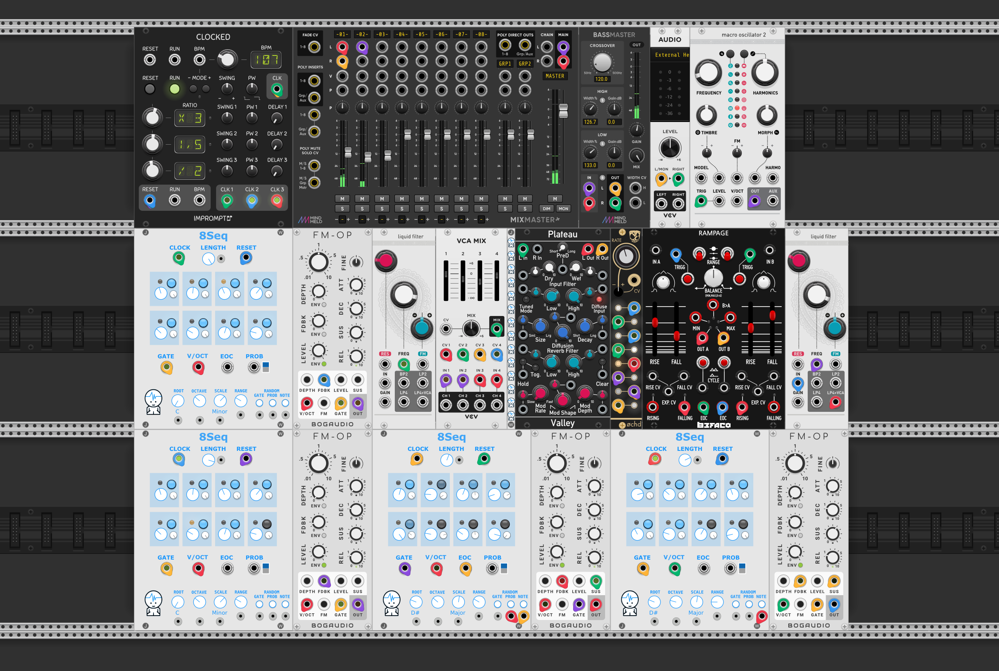
Task: Click the MODE minus button on Clocked
Action: point(193,89)
